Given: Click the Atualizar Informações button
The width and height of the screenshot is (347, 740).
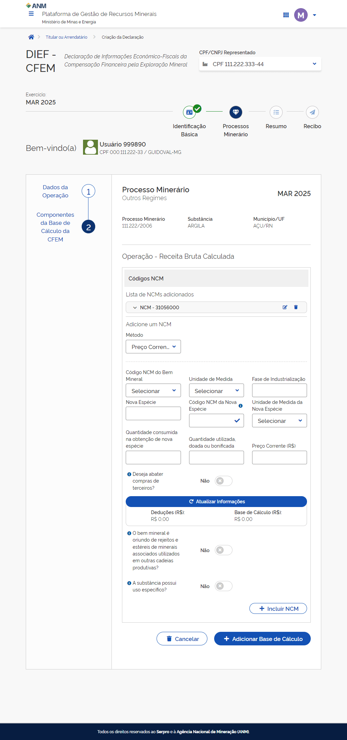Looking at the screenshot, I should pos(216,502).
